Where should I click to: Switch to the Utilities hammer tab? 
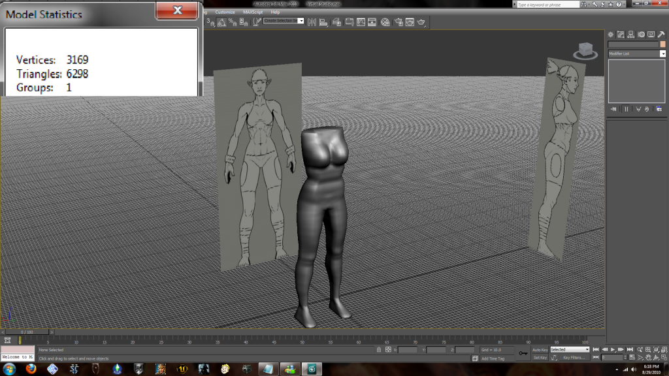(661, 35)
